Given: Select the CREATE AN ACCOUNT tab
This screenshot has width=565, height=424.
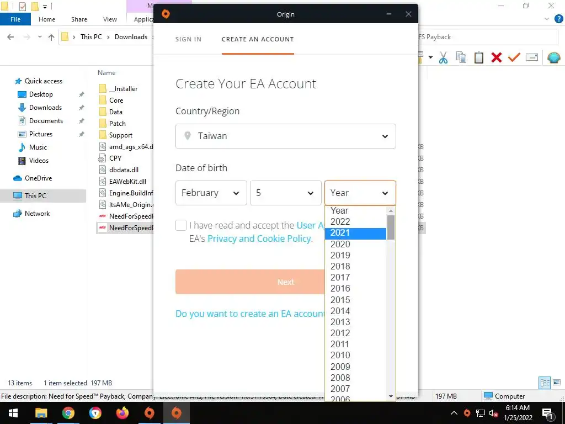Looking at the screenshot, I should (x=258, y=39).
